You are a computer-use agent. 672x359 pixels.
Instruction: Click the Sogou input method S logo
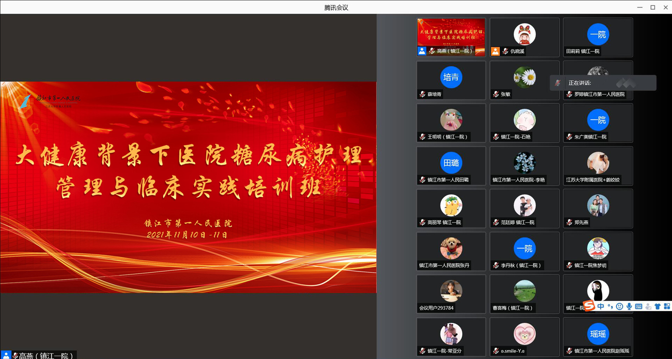(589, 306)
